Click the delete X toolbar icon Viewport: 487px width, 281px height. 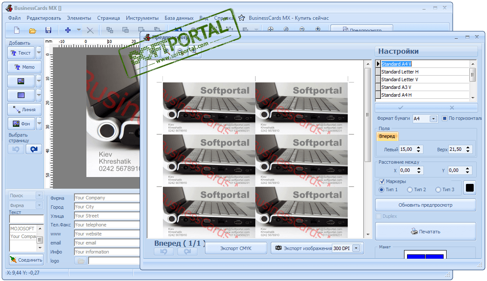click(90, 30)
